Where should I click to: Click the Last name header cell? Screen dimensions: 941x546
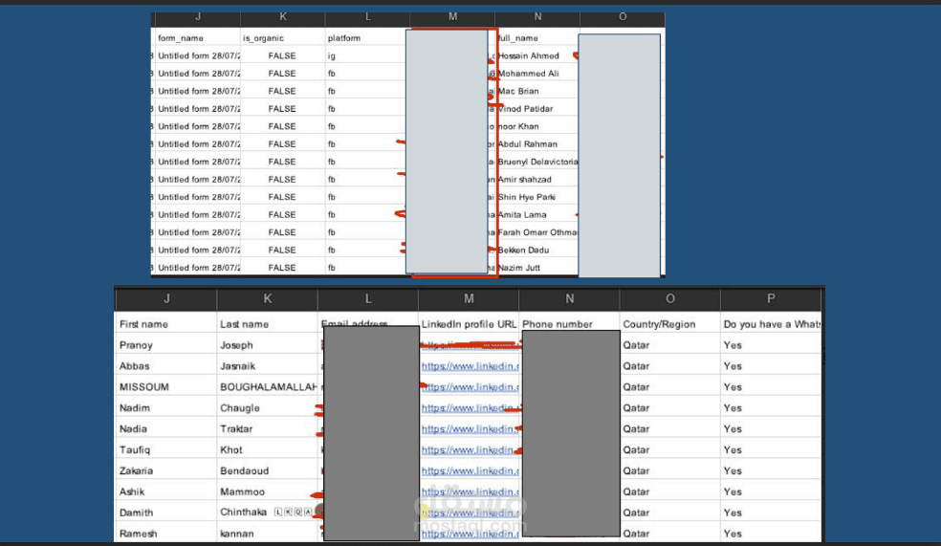coord(267,324)
